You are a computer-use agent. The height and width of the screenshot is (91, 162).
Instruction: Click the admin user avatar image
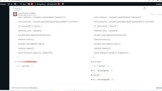point(15,14)
